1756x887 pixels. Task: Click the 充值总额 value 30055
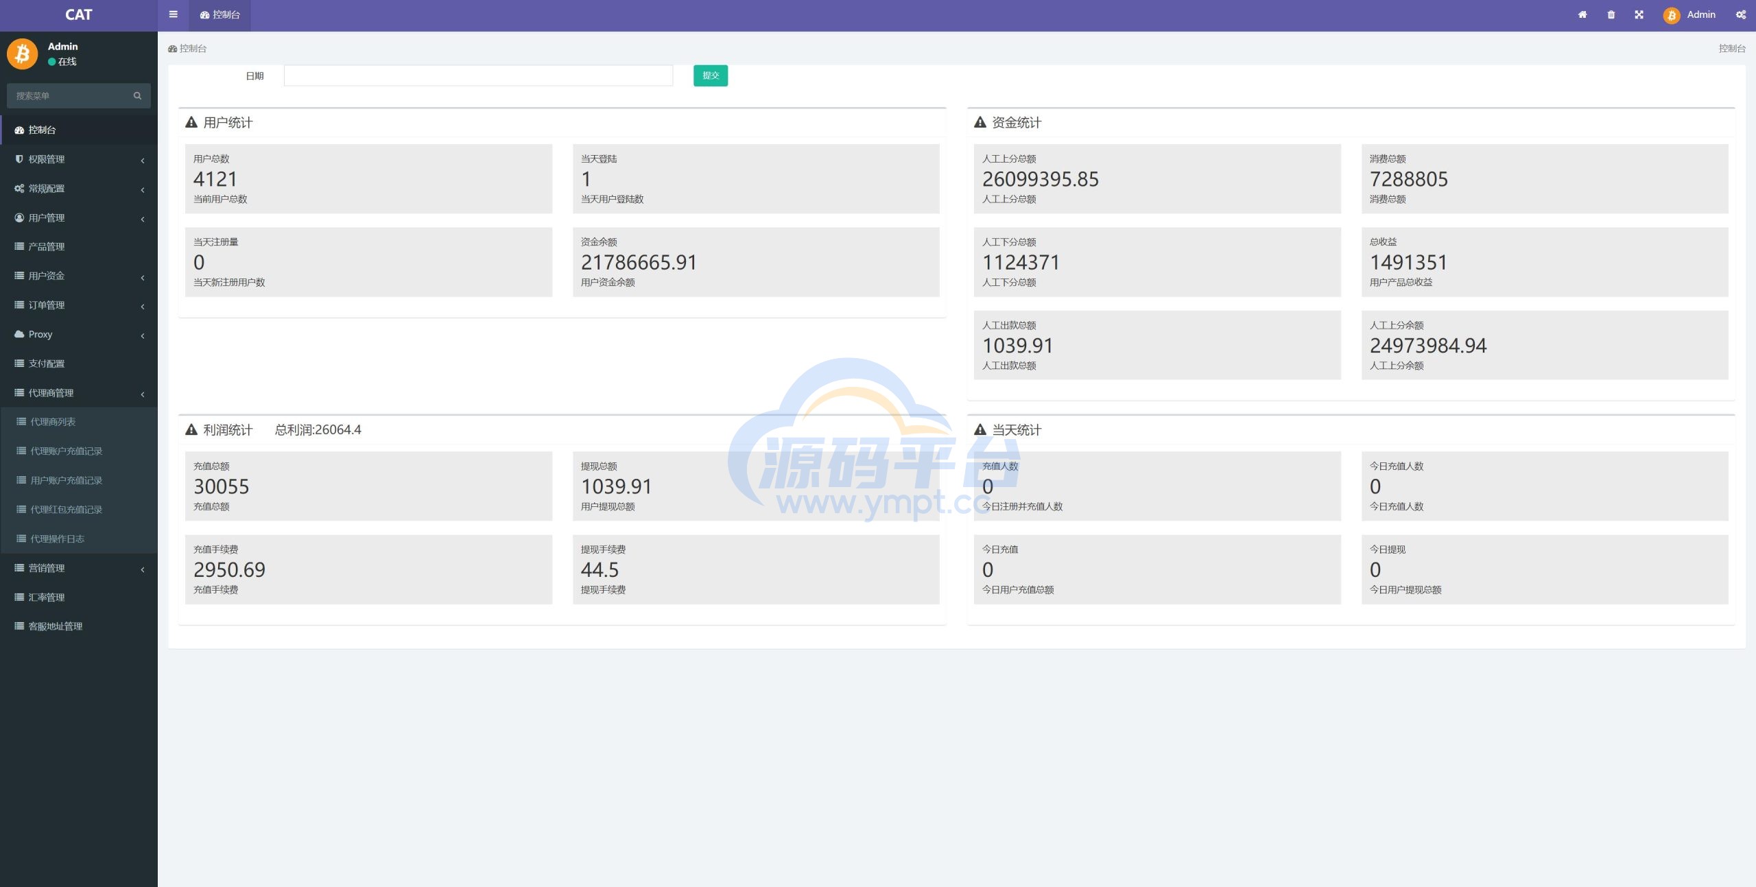point(221,487)
